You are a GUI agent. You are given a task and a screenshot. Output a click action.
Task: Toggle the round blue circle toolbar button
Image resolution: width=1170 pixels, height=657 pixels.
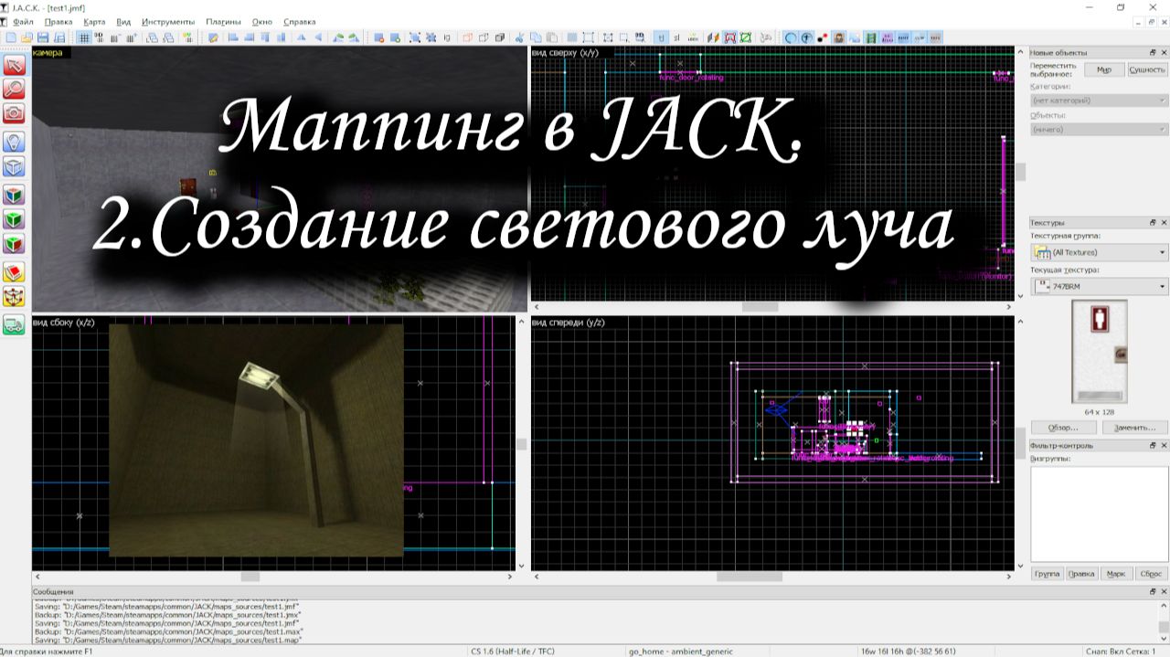coord(791,37)
